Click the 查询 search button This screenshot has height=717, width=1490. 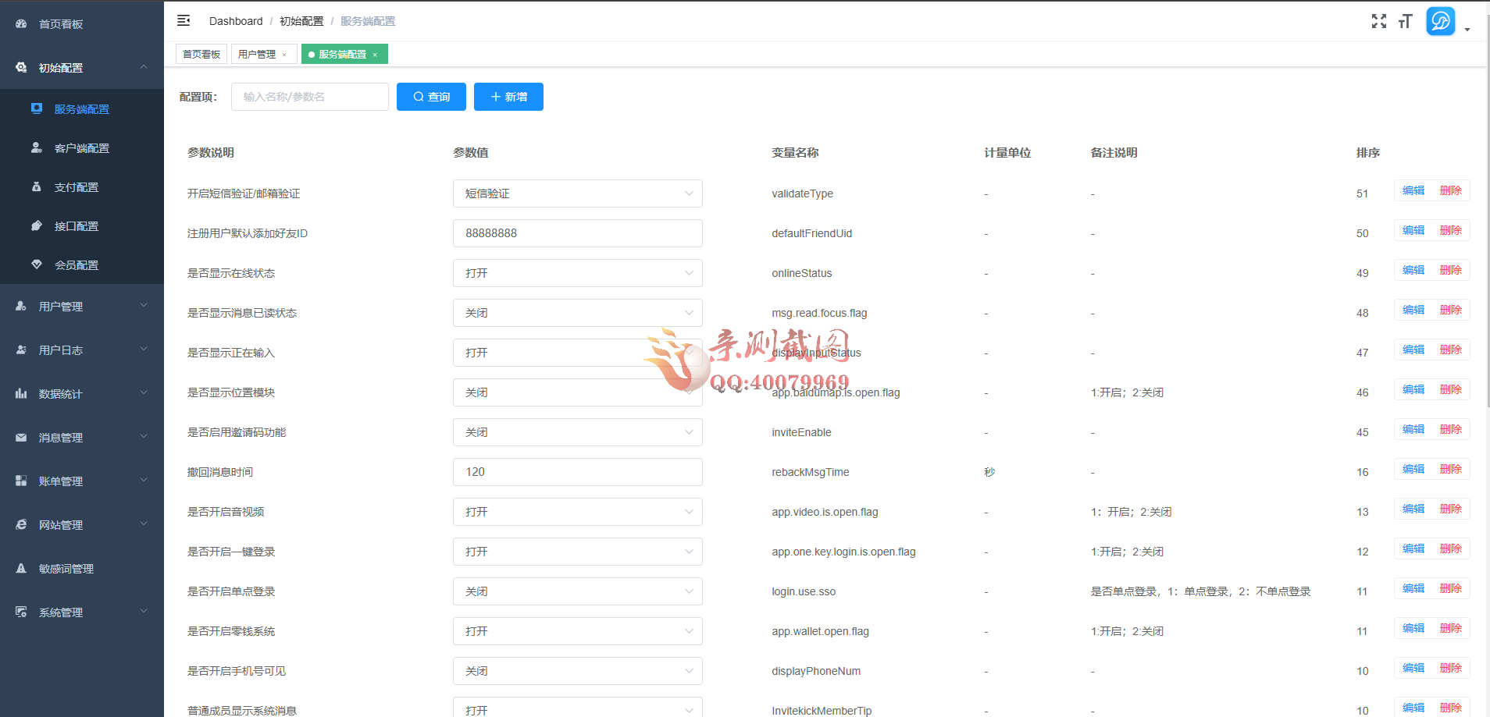tap(431, 97)
